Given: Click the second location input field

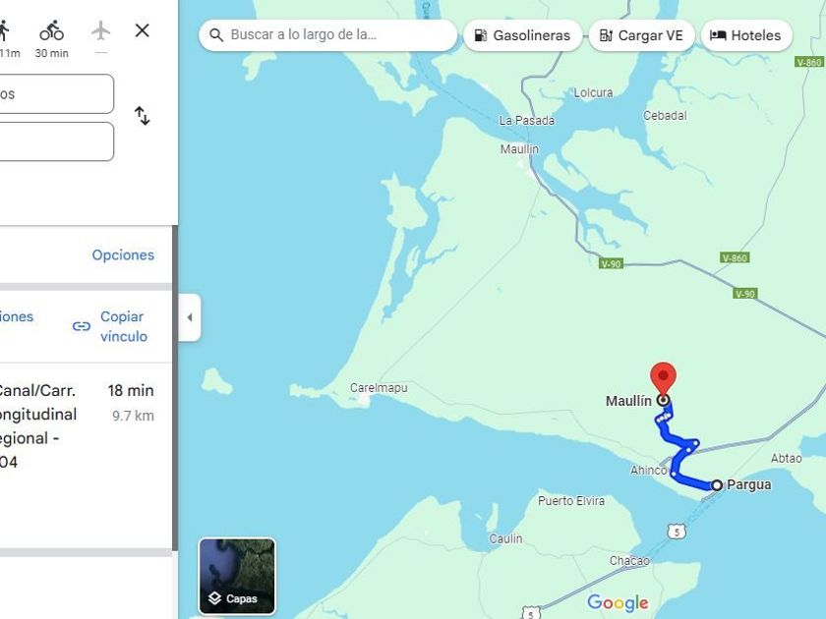Looking at the screenshot, I should point(54,141).
